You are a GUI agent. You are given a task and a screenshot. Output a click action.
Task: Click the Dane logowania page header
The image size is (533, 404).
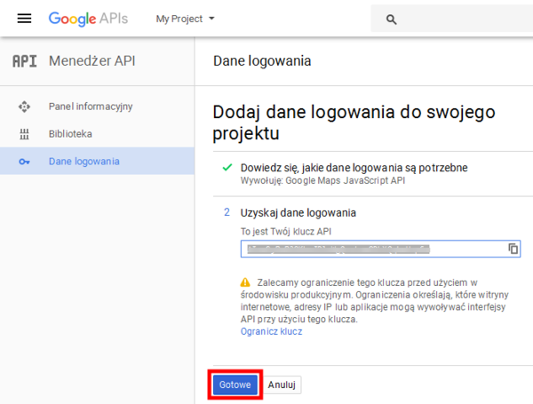click(262, 61)
